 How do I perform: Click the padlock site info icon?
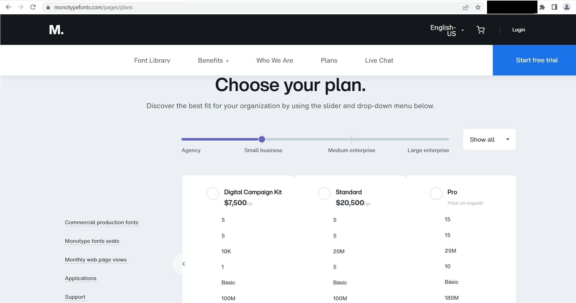point(48,7)
